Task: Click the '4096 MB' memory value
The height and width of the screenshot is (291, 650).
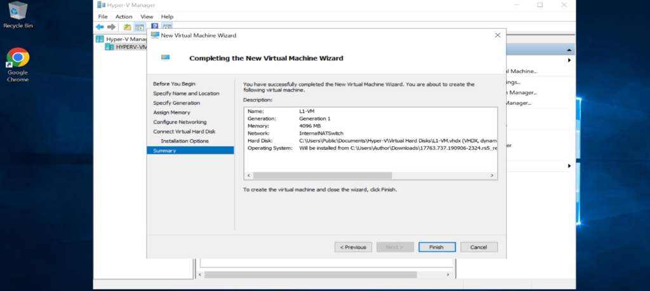Action: pyautogui.click(x=310, y=126)
